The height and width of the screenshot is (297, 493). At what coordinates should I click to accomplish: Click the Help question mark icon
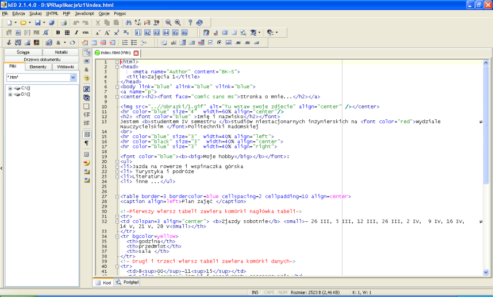[x=190, y=22]
